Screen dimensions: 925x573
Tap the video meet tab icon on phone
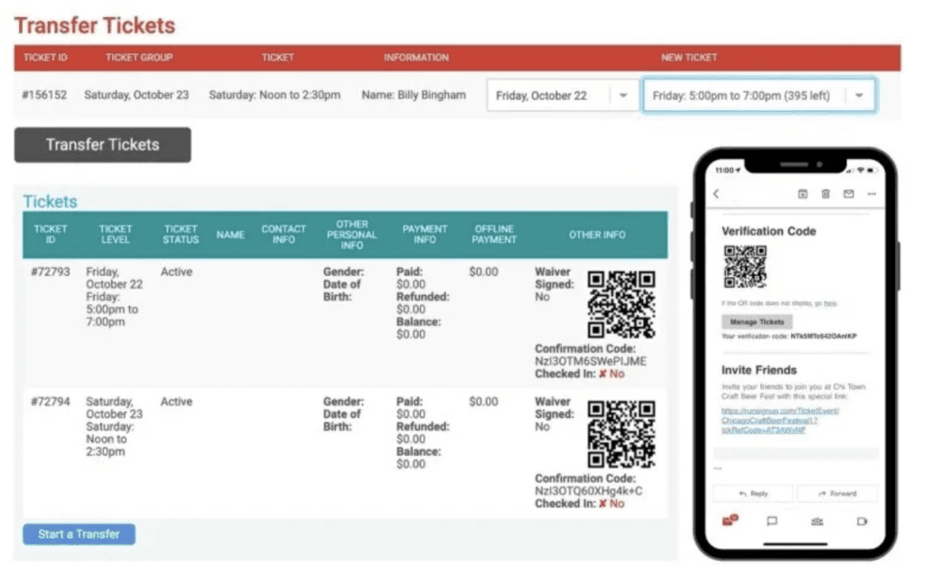[x=862, y=522]
